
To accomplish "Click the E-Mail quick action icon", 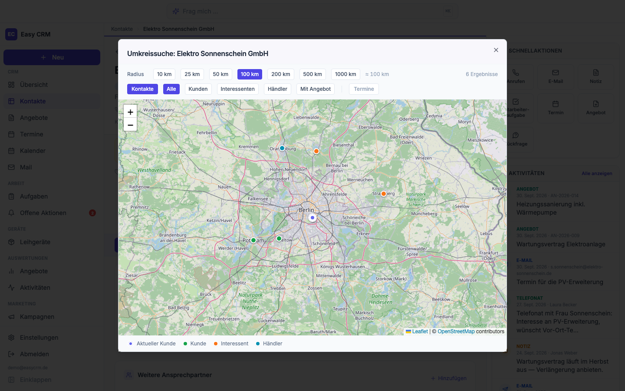I will pos(556,73).
